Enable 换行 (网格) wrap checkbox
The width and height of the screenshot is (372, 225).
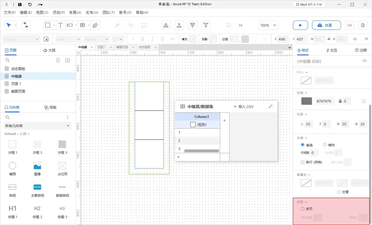tap(302, 162)
